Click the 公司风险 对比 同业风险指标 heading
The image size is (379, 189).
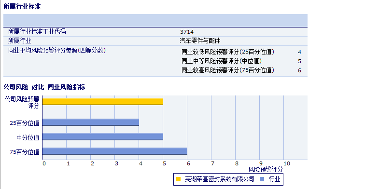(44, 87)
